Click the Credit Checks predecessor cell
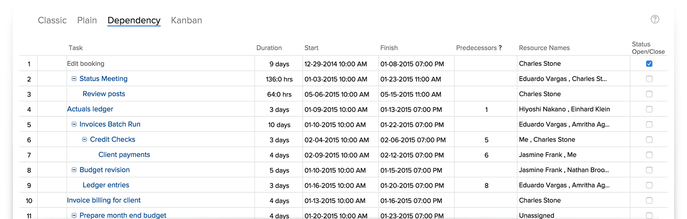The width and height of the screenshot is (687, 219). 486,140
